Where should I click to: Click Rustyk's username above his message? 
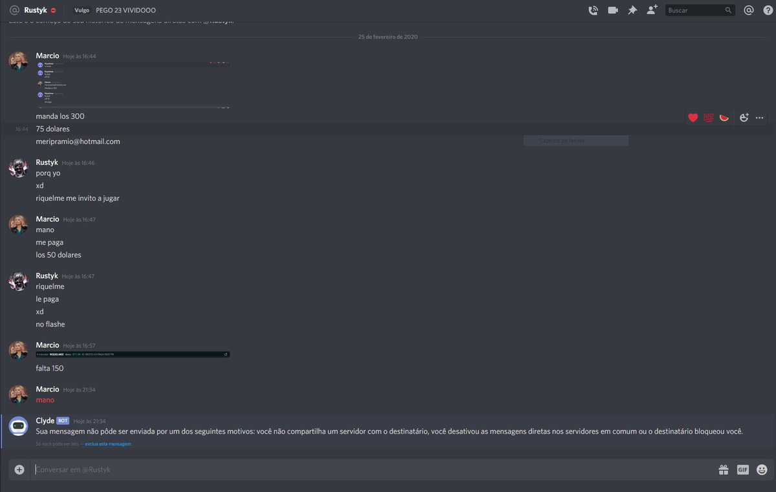click(x=47, y=162)
